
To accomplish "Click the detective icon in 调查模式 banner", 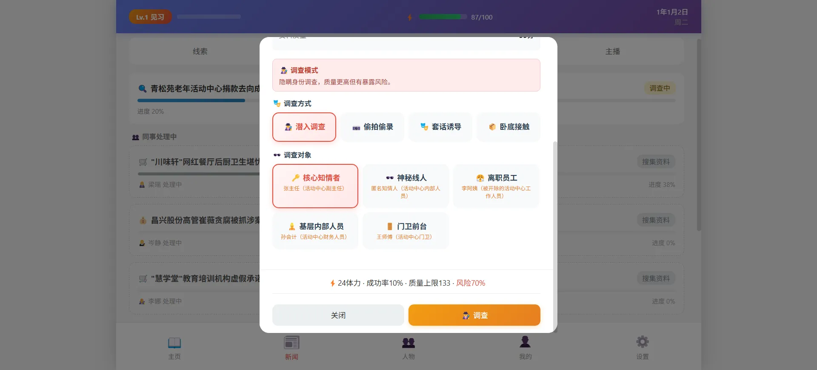I will (284, 70).
